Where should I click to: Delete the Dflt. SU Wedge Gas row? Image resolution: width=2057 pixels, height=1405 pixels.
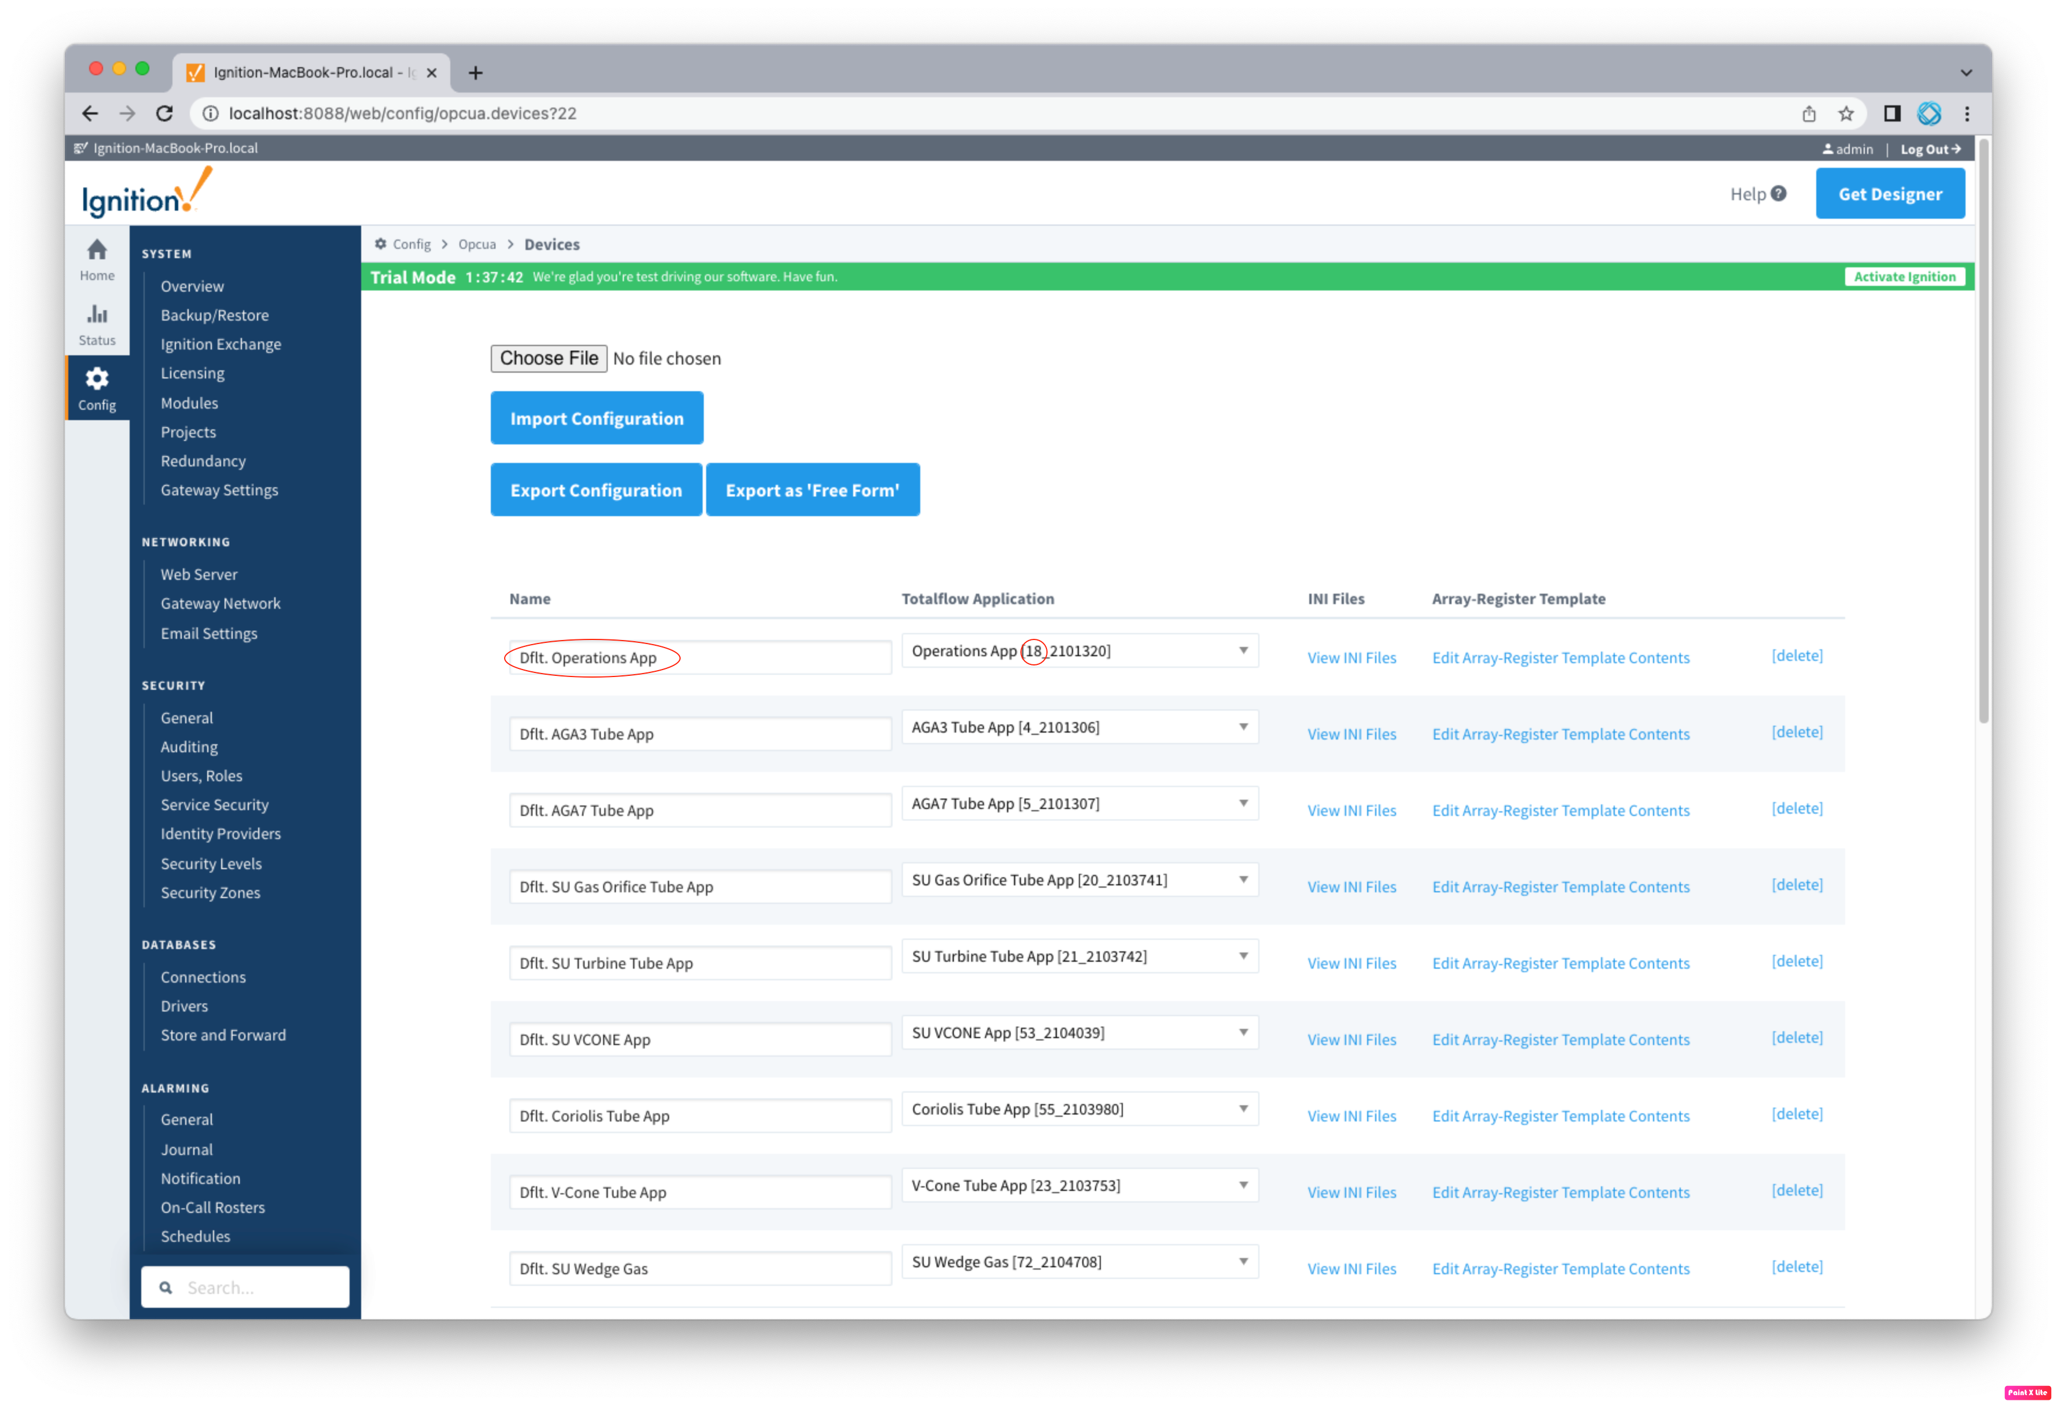point(1796,1266)
